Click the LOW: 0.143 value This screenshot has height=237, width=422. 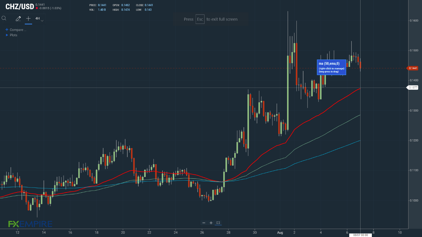tap(148, 10)
